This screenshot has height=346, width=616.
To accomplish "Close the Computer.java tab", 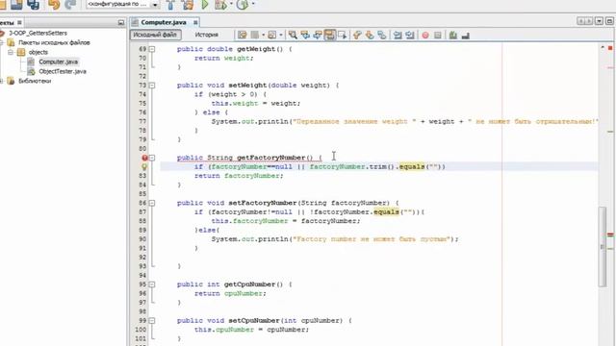I will [195, 23].
